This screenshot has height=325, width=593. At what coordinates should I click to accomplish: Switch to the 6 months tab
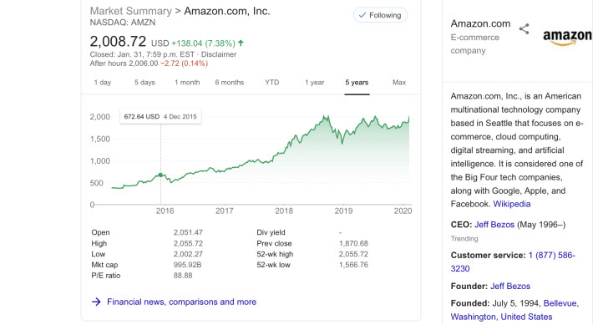(x=230, y=83)
